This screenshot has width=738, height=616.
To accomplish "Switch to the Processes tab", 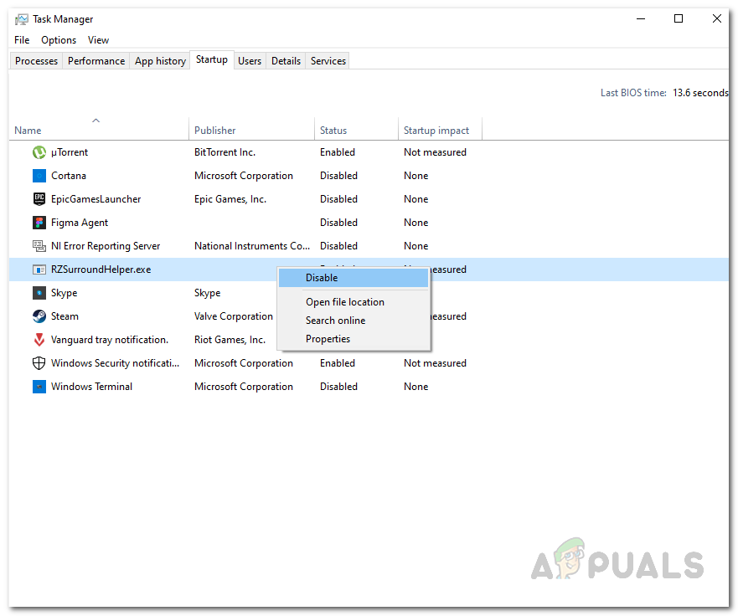I will (x=35, y=60).
